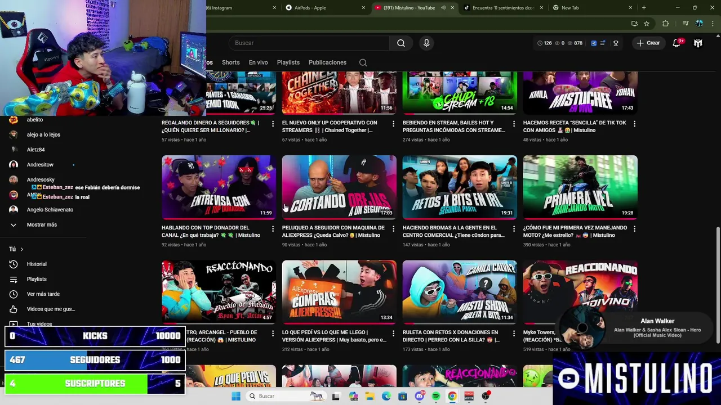Click the Windows taskbar Buscar box
The image size is (721, 405).
click(287, 396)
